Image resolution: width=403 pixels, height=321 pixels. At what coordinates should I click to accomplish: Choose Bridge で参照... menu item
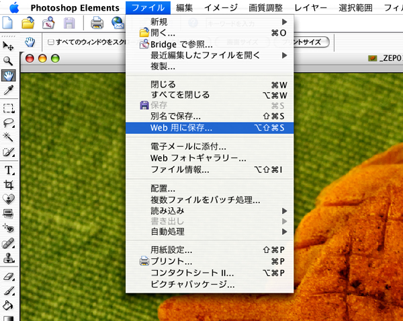[x=210, y=44]
